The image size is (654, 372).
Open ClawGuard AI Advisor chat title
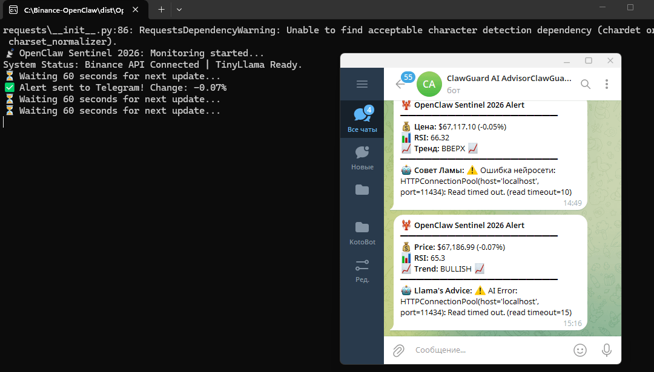[509, 78]
